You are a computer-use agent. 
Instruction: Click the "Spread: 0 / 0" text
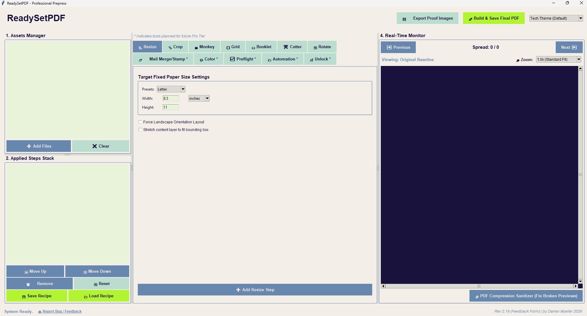[486, 47]
